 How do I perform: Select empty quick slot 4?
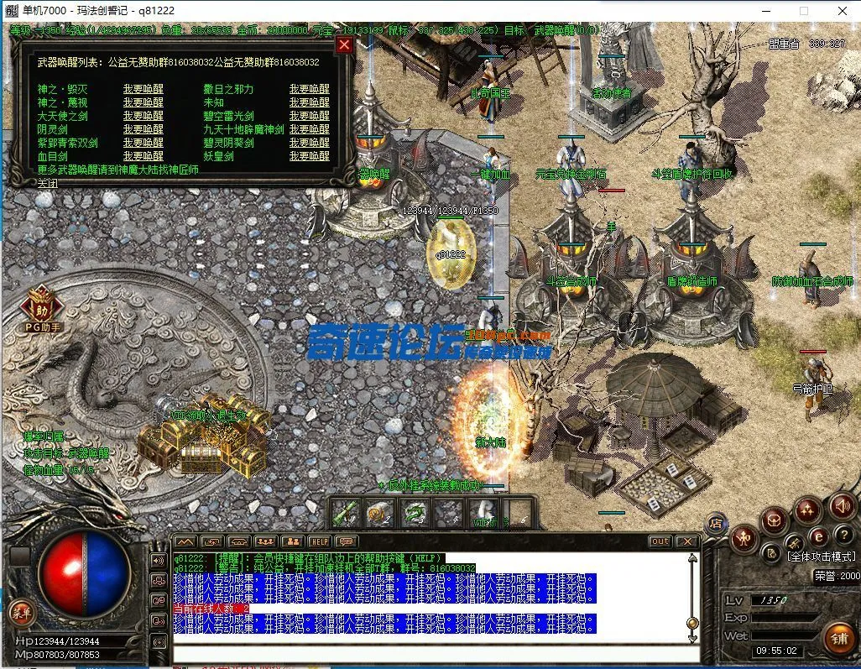coord(450,514)
